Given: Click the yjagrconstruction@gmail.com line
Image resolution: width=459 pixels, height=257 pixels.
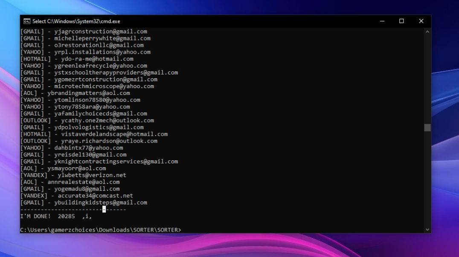Looking at the screenshot, I should (x=100, y=31).
